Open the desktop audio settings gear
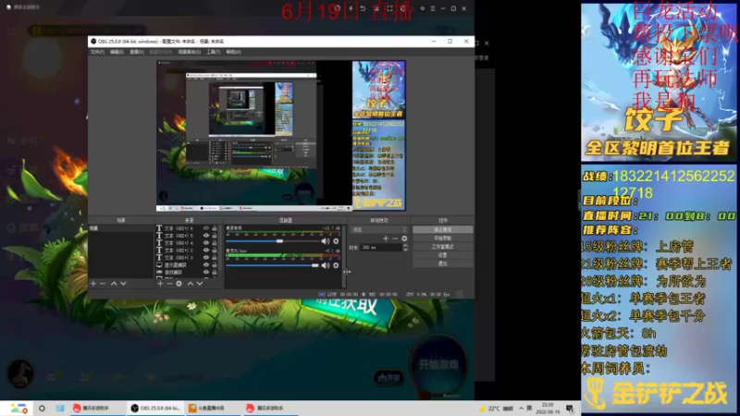 (x=336, y=241)
